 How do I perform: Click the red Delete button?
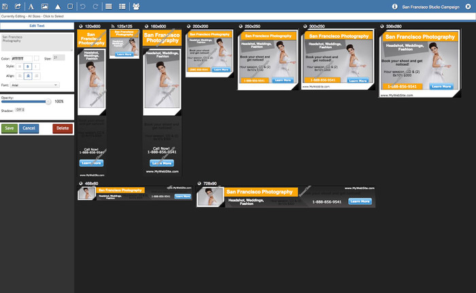click(x=62, y=128)
